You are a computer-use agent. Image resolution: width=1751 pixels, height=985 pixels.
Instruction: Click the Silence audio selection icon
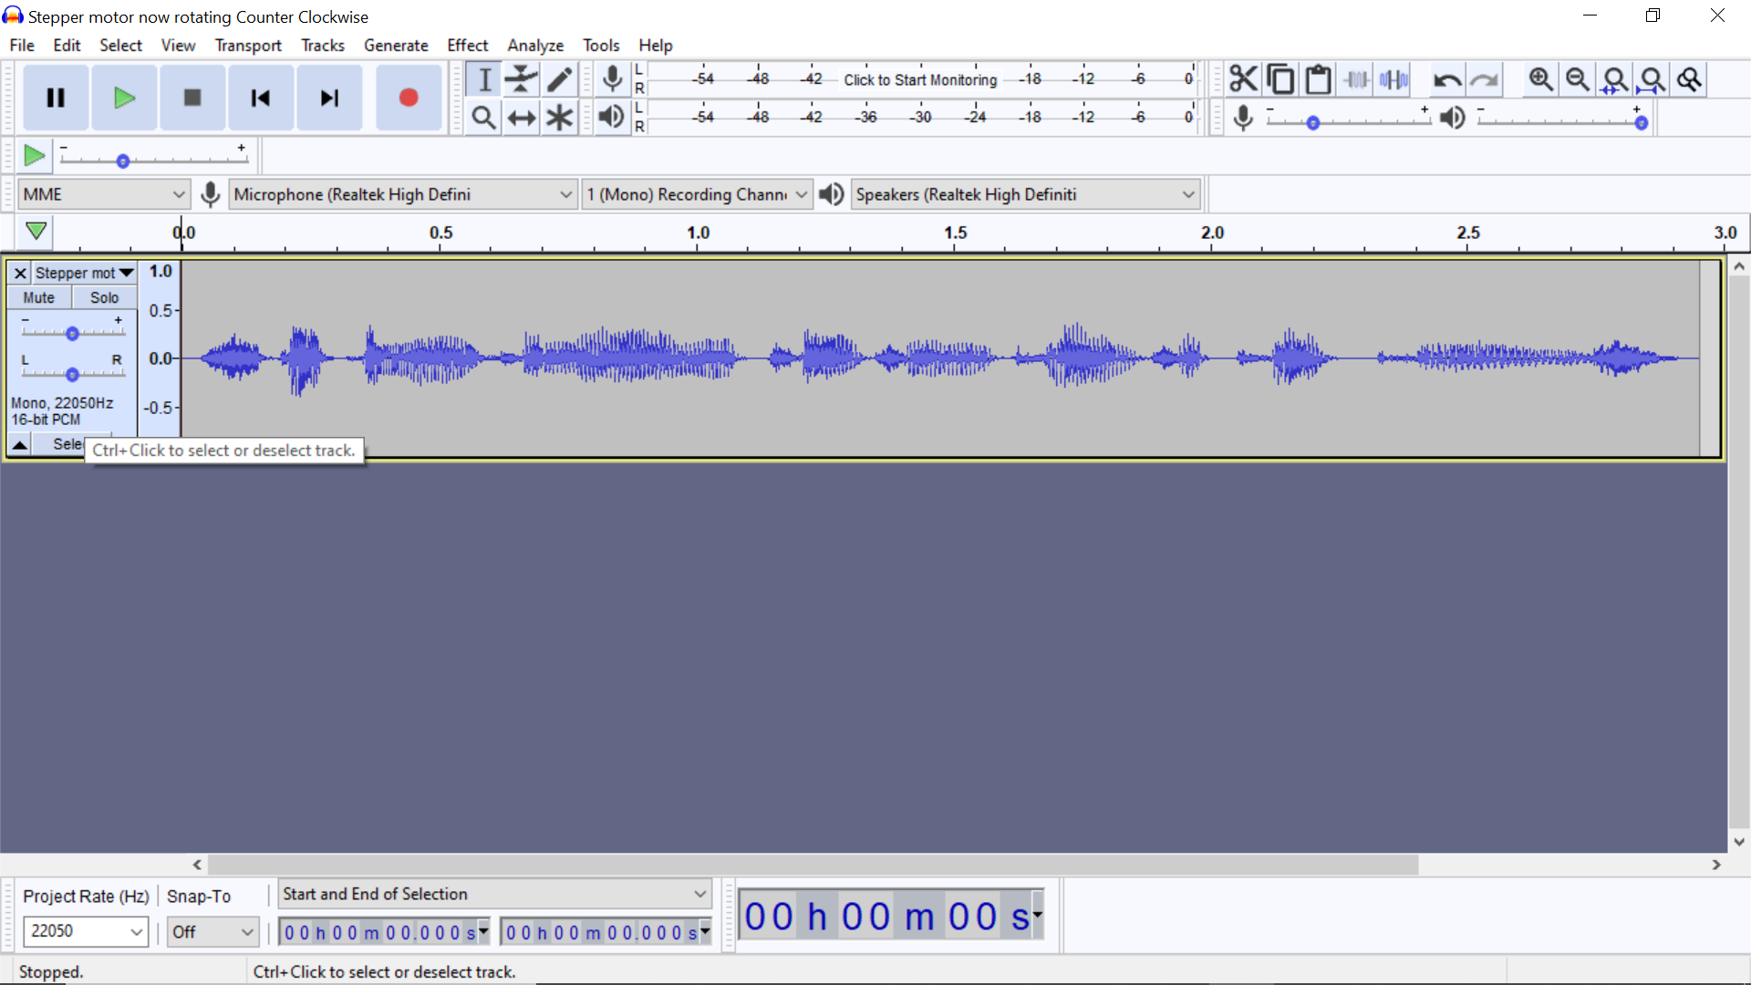[x=1394, y=79]
